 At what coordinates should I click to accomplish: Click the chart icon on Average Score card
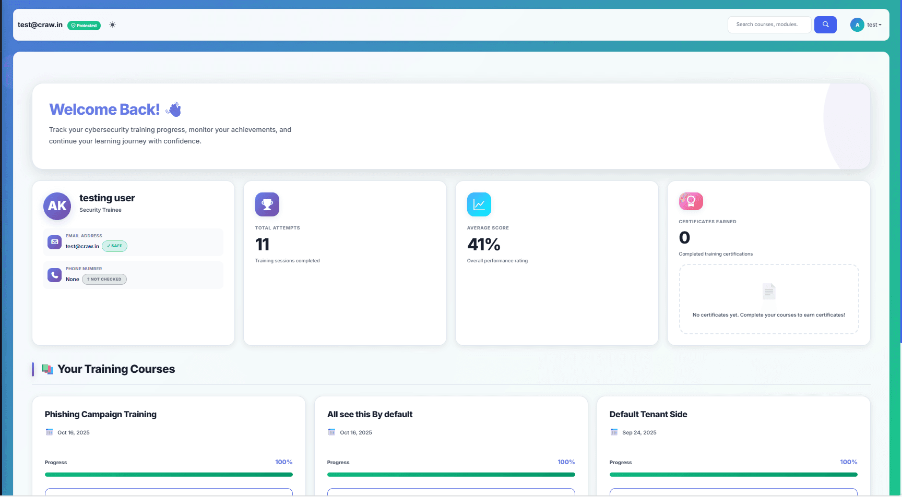479,204
